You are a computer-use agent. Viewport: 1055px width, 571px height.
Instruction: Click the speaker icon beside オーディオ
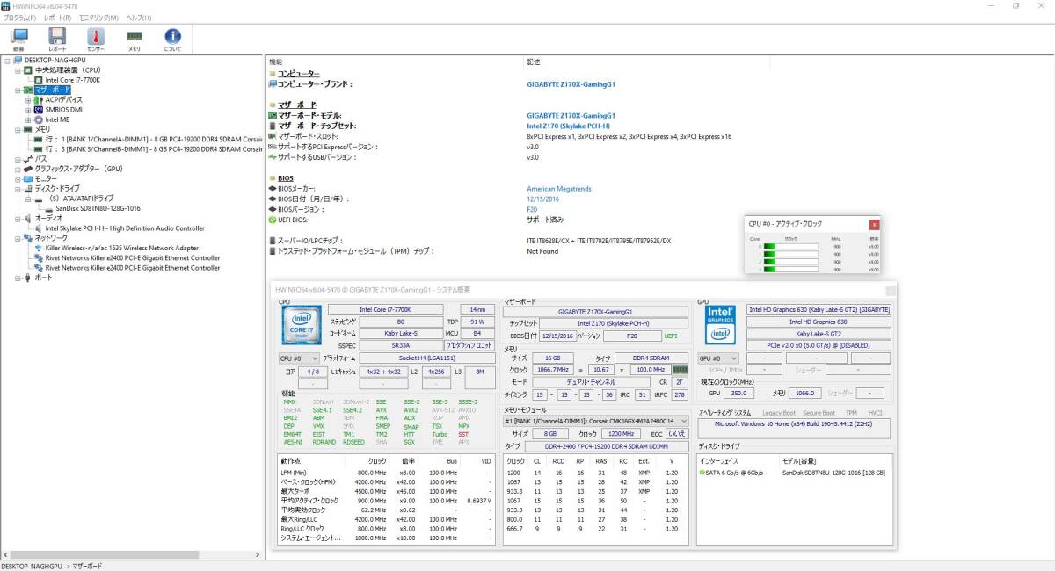click(29, 218)
